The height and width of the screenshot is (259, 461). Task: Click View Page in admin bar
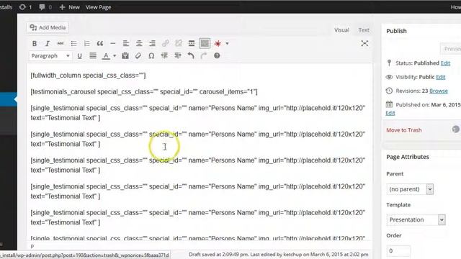click(x=98, y=7)
